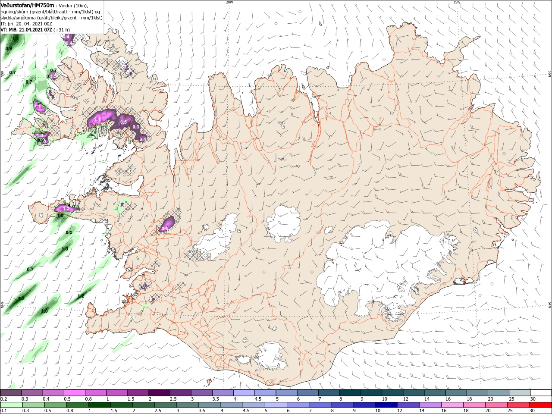Pick the 6 swatch in the snow legend
Image resolution: width=552 pixels, height=414 pixels.
[x=308, y=393]
